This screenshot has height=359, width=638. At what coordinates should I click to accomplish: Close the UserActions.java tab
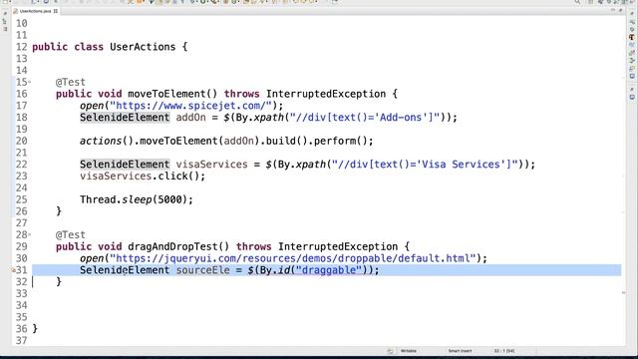click(56, 11)
